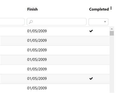118x93 pixels.
Task: Click empty Completed cell in second row
Action: 99,41
